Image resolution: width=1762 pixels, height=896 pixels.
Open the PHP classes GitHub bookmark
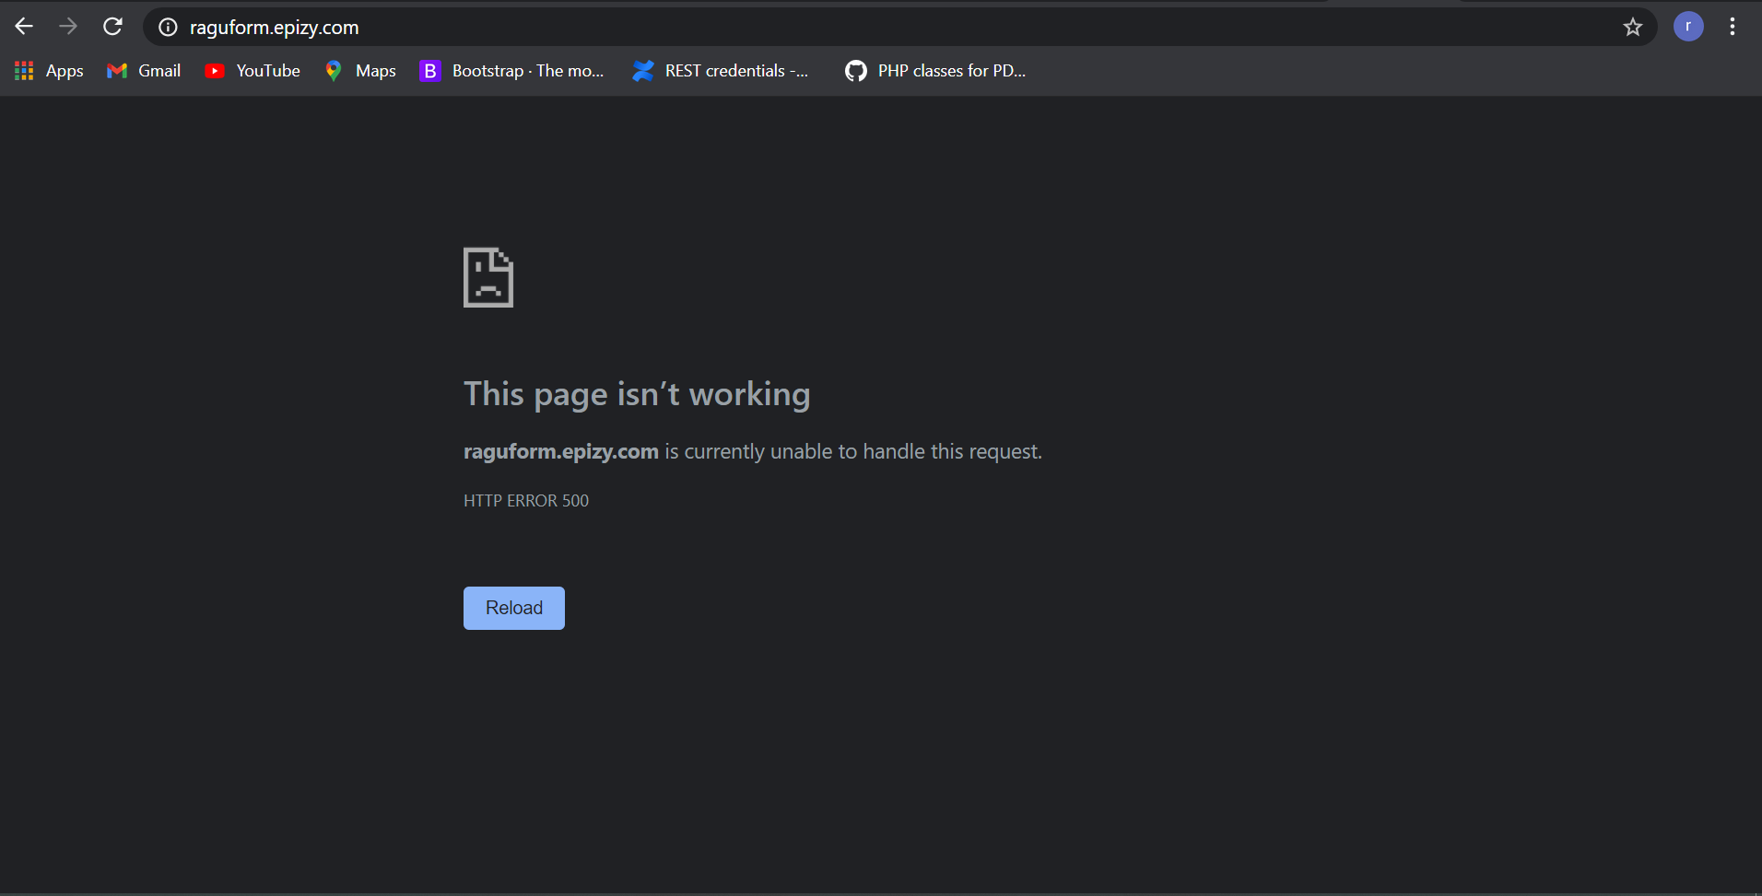click(934, 71)
